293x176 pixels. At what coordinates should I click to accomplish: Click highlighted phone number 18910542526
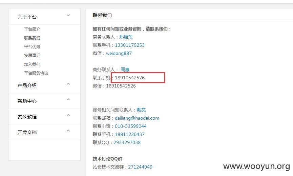click(130, 78)
